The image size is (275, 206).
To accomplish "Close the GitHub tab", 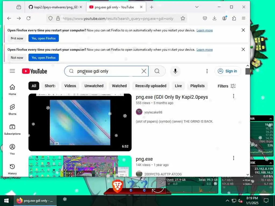I will pyautogui.click(x=81, y=7).
